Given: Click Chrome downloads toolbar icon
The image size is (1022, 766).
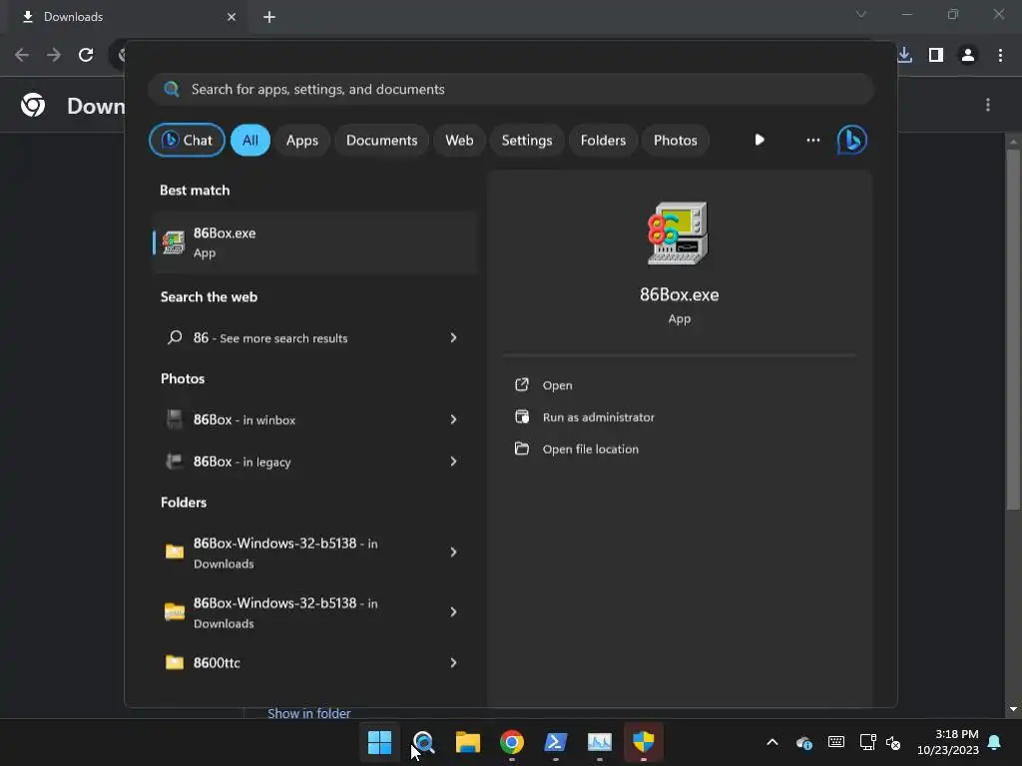Looking at the screenshot, I should point(904,55).
